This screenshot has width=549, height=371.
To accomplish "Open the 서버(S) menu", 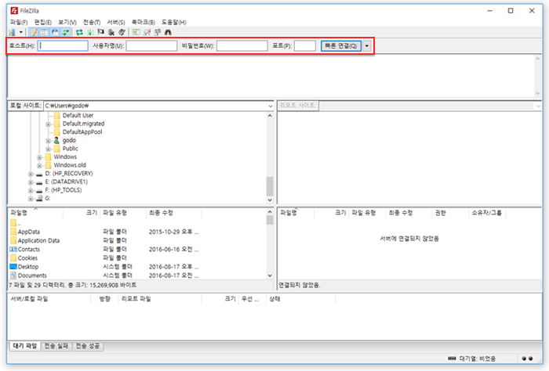I will tap(116, 22).
